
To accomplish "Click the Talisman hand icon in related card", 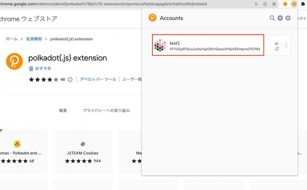I will coord(17,144).
